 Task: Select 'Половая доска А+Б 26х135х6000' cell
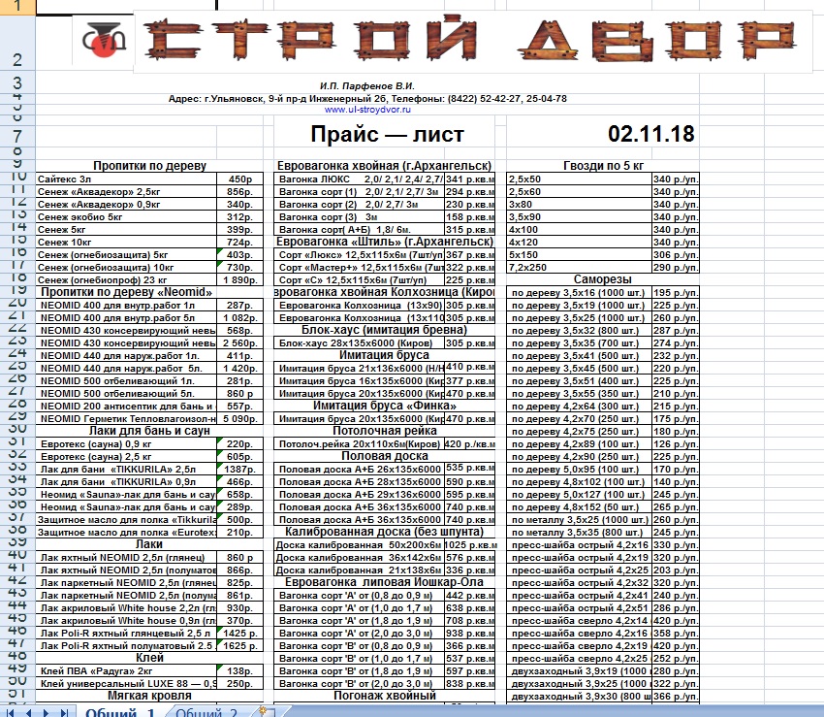360,470
